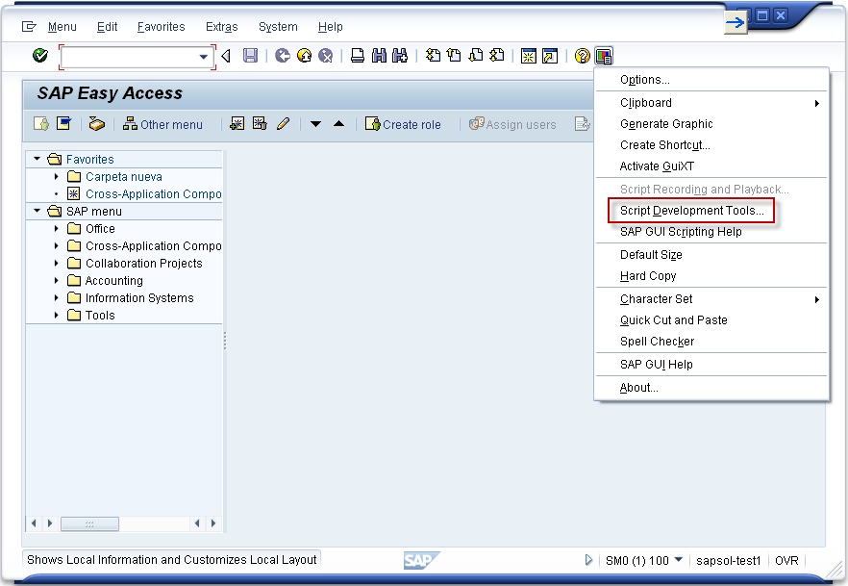Click the green Back arrow icon
This screenshot has width=848, height=586.
tap(283, 55)
